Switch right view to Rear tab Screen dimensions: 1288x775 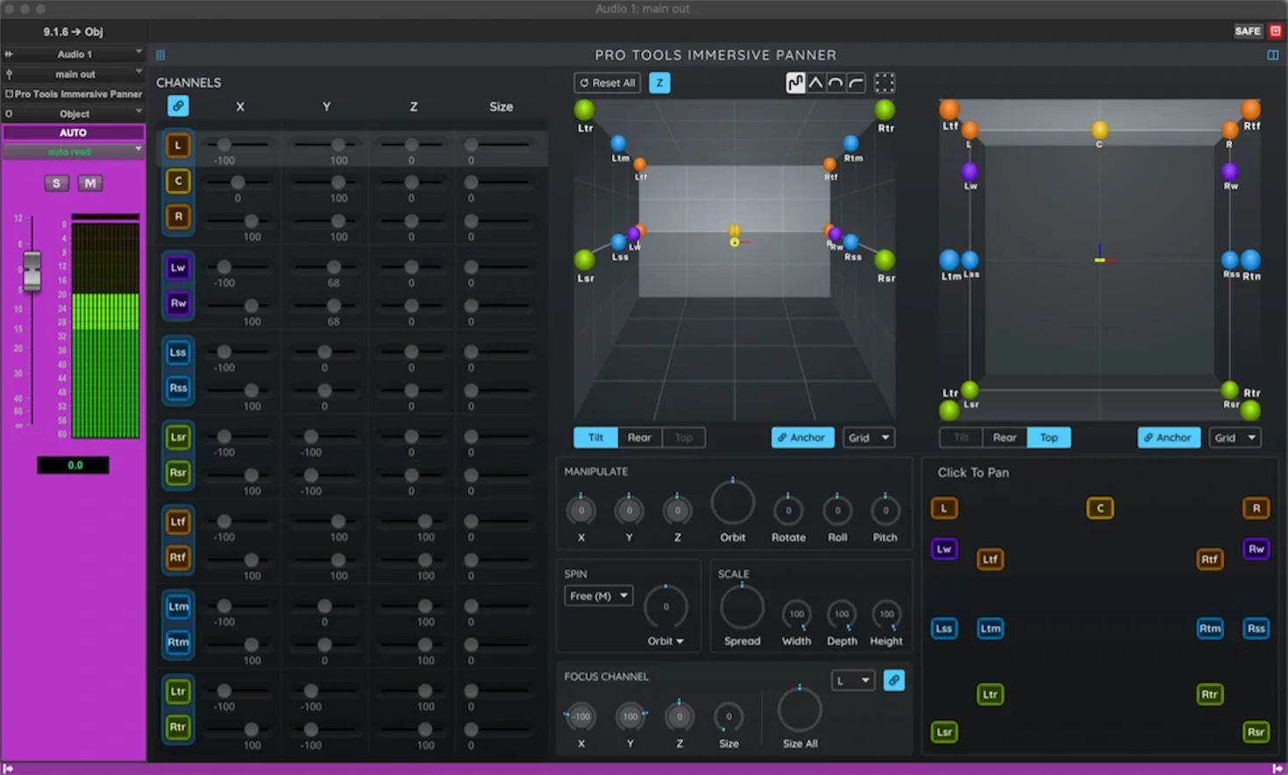tap(1005, 437)
